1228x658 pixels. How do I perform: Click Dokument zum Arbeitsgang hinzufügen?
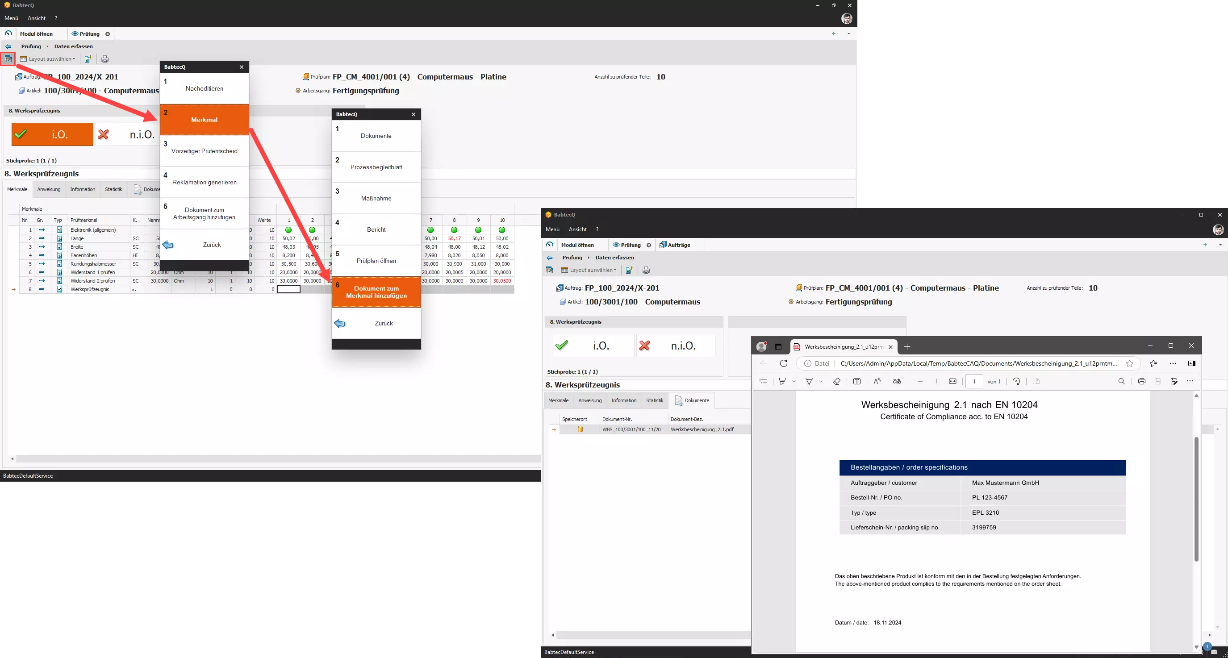click(204, 213)
